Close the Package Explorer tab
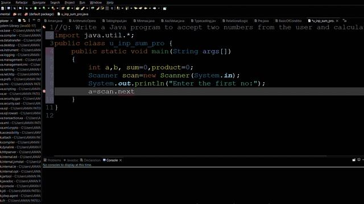The height and width of the screenshot is (204, 364). (x=11, y=21)
